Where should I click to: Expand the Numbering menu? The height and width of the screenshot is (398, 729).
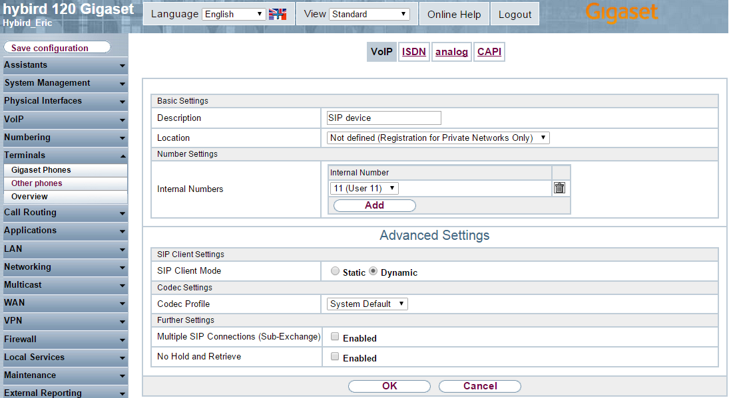(65, 138)
